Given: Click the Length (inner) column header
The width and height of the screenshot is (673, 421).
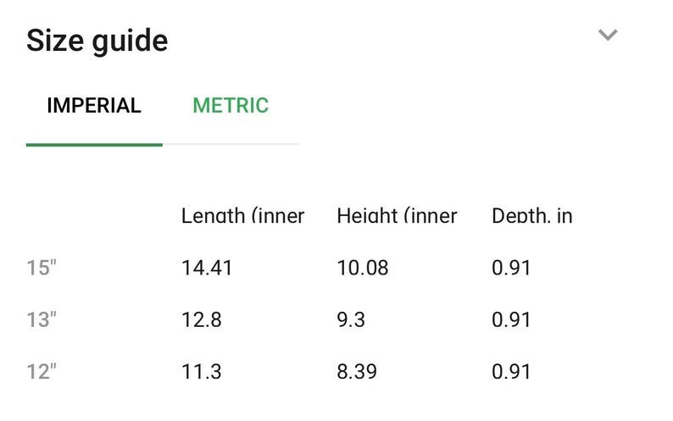Looking at the screenshot, I should pos(243,215).
